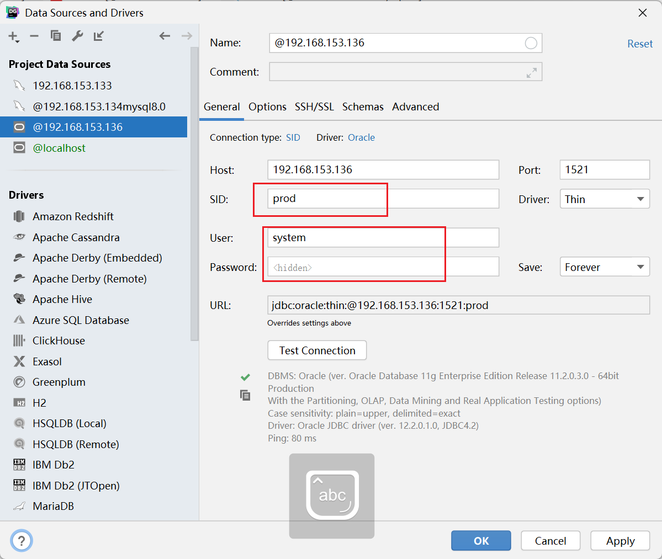Expand the Comment field editor
The image size is (662, 559).
coord(532,72)
